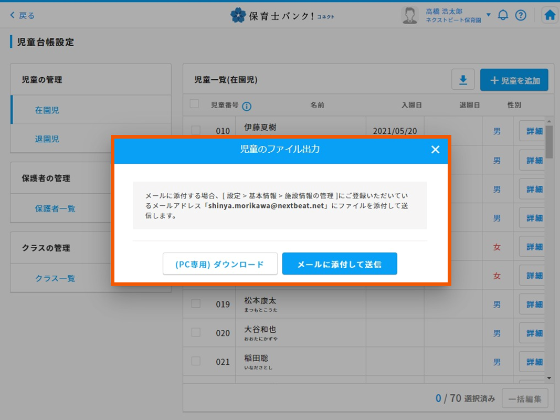The width and height of the screenshot is (560, 420).
Task: Close the 児童のファイル出力 dialog
Action: [x=435, y=150]
